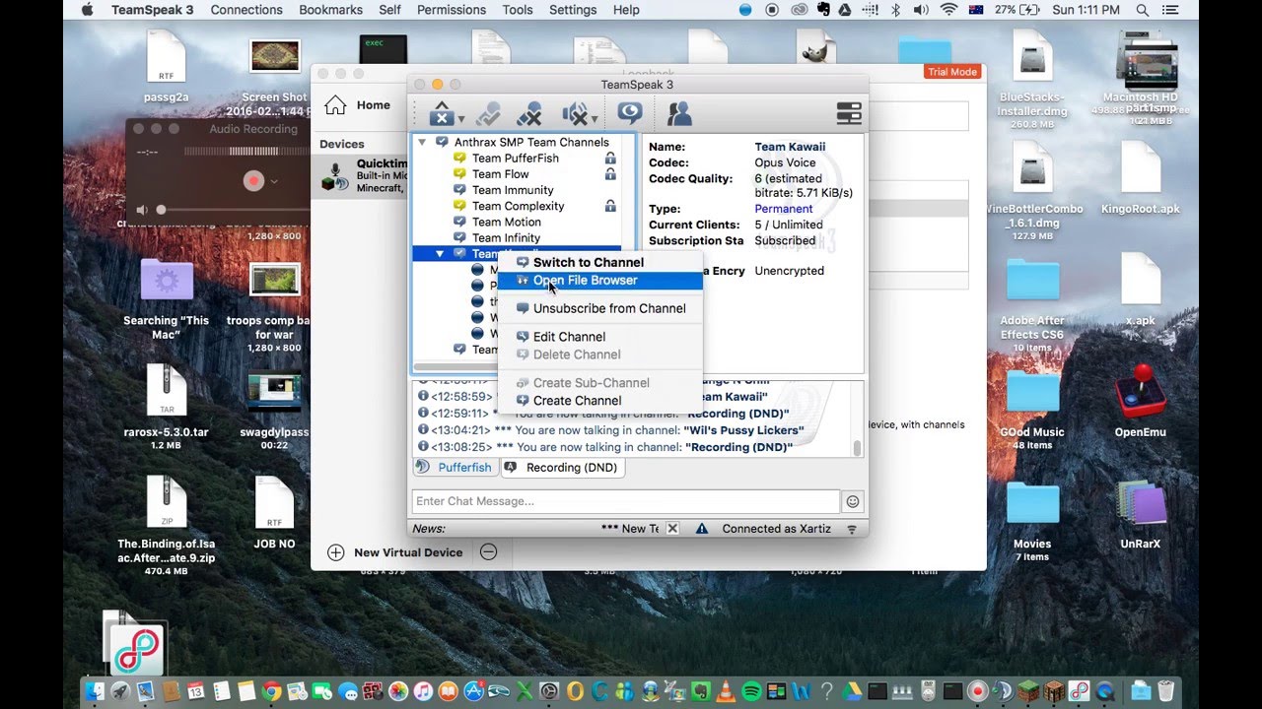Choose Unsubscribe from Channel
Image resolution: width=1262 pixels, height=709 pixels.
tap(600, 308)
